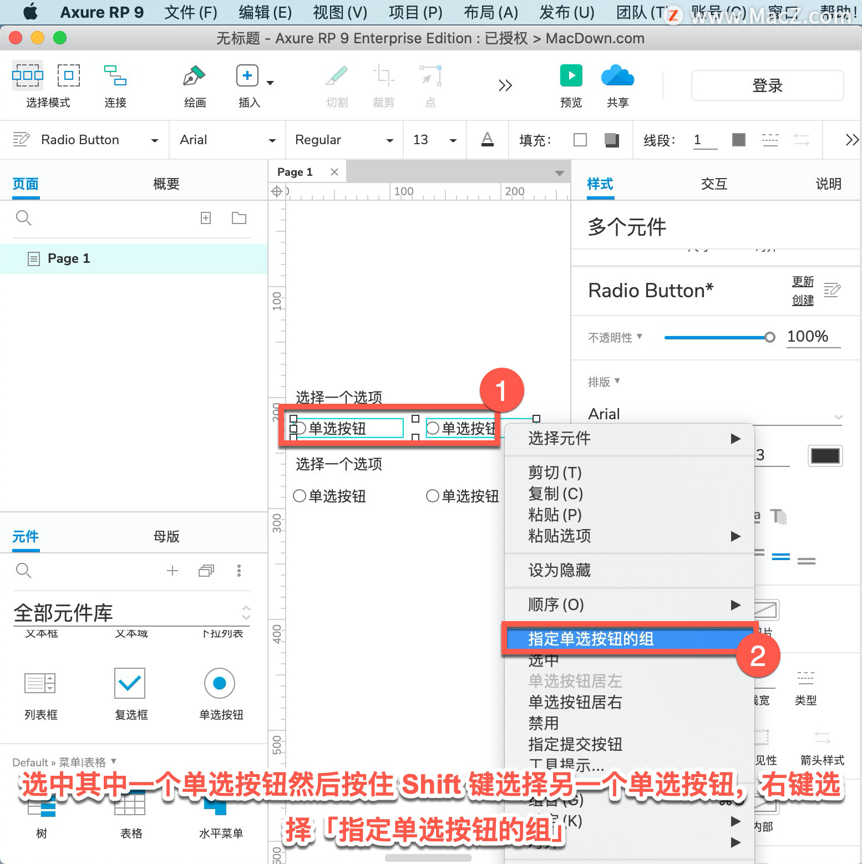Click the Preview play icon
Viewport: 862px width, 864px height.
[x=571, y=75]
